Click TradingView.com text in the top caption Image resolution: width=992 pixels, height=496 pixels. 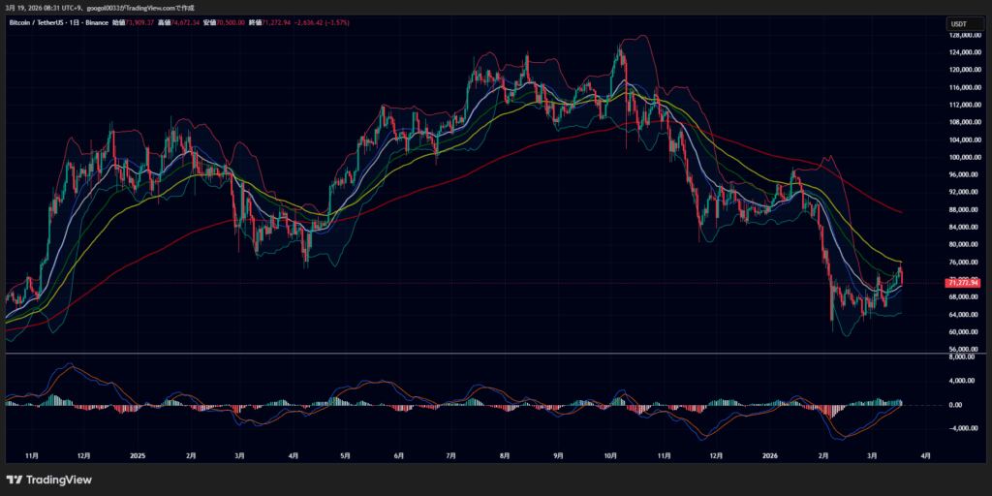[168, 7]
